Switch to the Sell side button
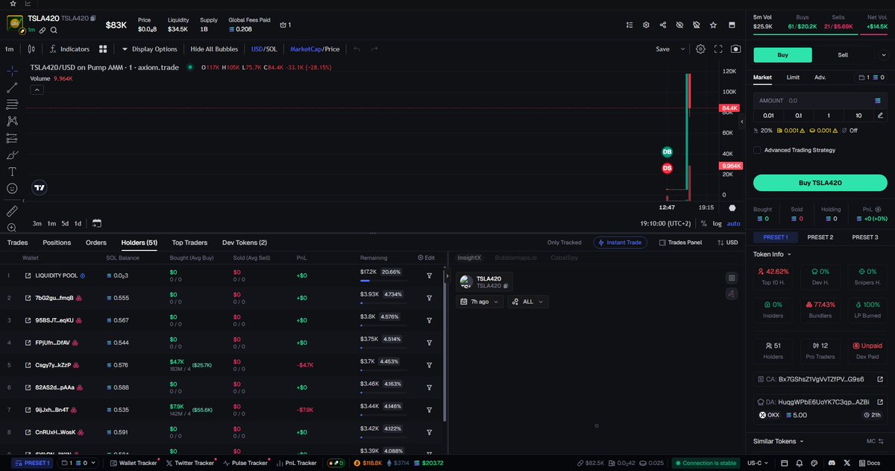The height and width of the screenshot is (471, 895). coord(843,54)
